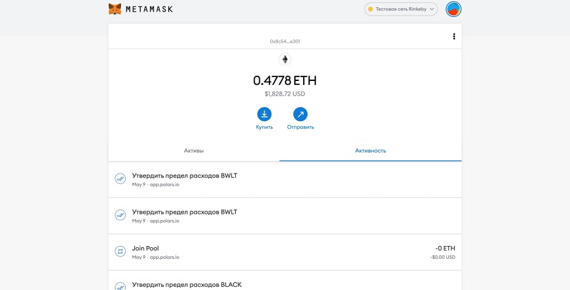The width and height of the screenshot is (570, 290).
Task: Copy account address 0x8c54...e301
Action: click(x=285, y=41)
